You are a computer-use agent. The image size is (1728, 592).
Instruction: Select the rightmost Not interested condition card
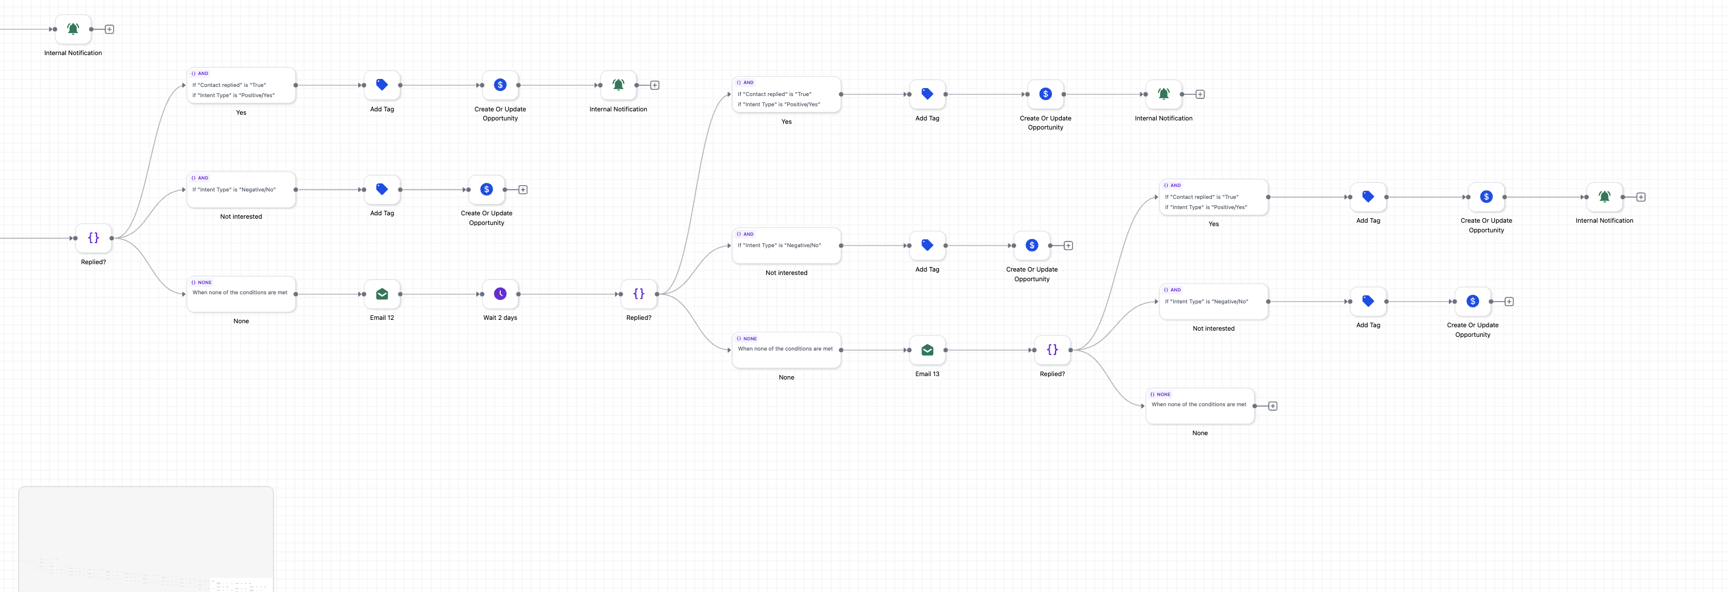(x=1214, y=302)
